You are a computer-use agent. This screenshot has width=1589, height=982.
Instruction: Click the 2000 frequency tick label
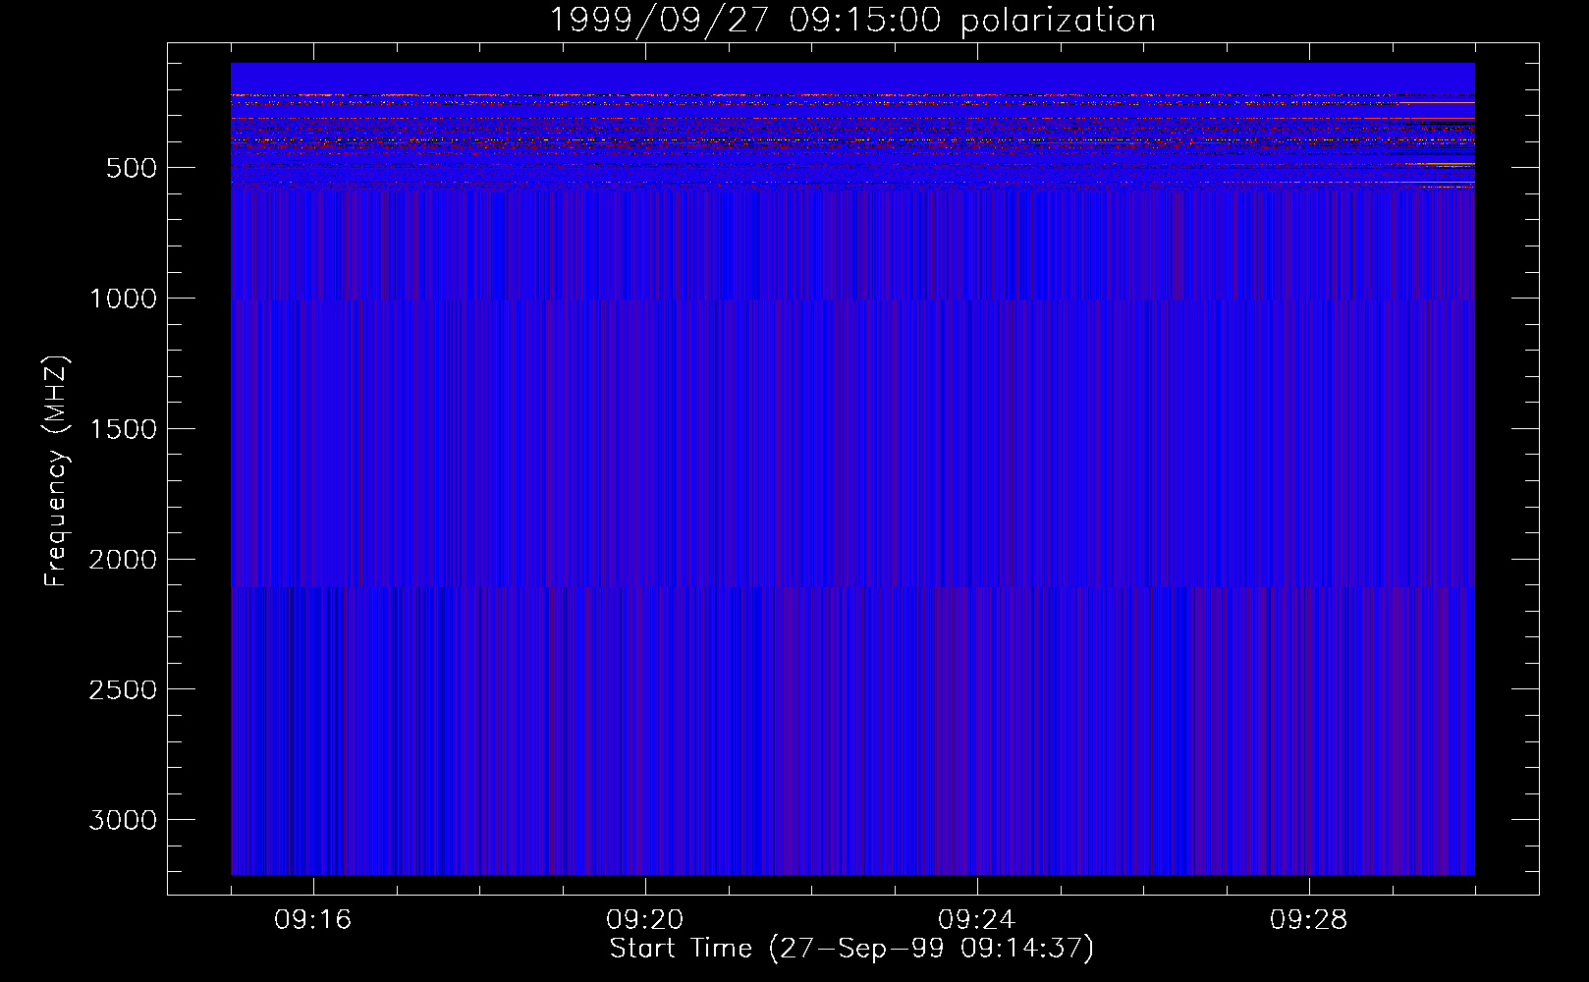tap(123, 560)
